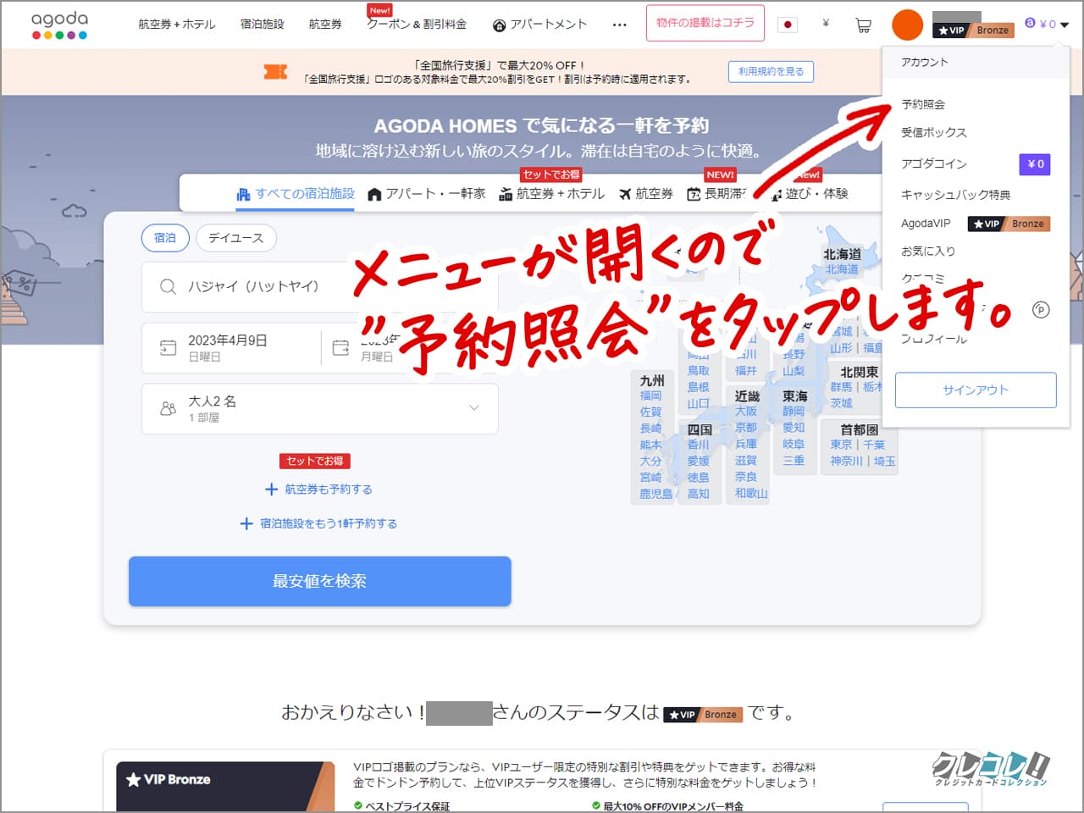Click plus icon to add another property
This screenshot has width=1084, height=813.
click(246, 523)
